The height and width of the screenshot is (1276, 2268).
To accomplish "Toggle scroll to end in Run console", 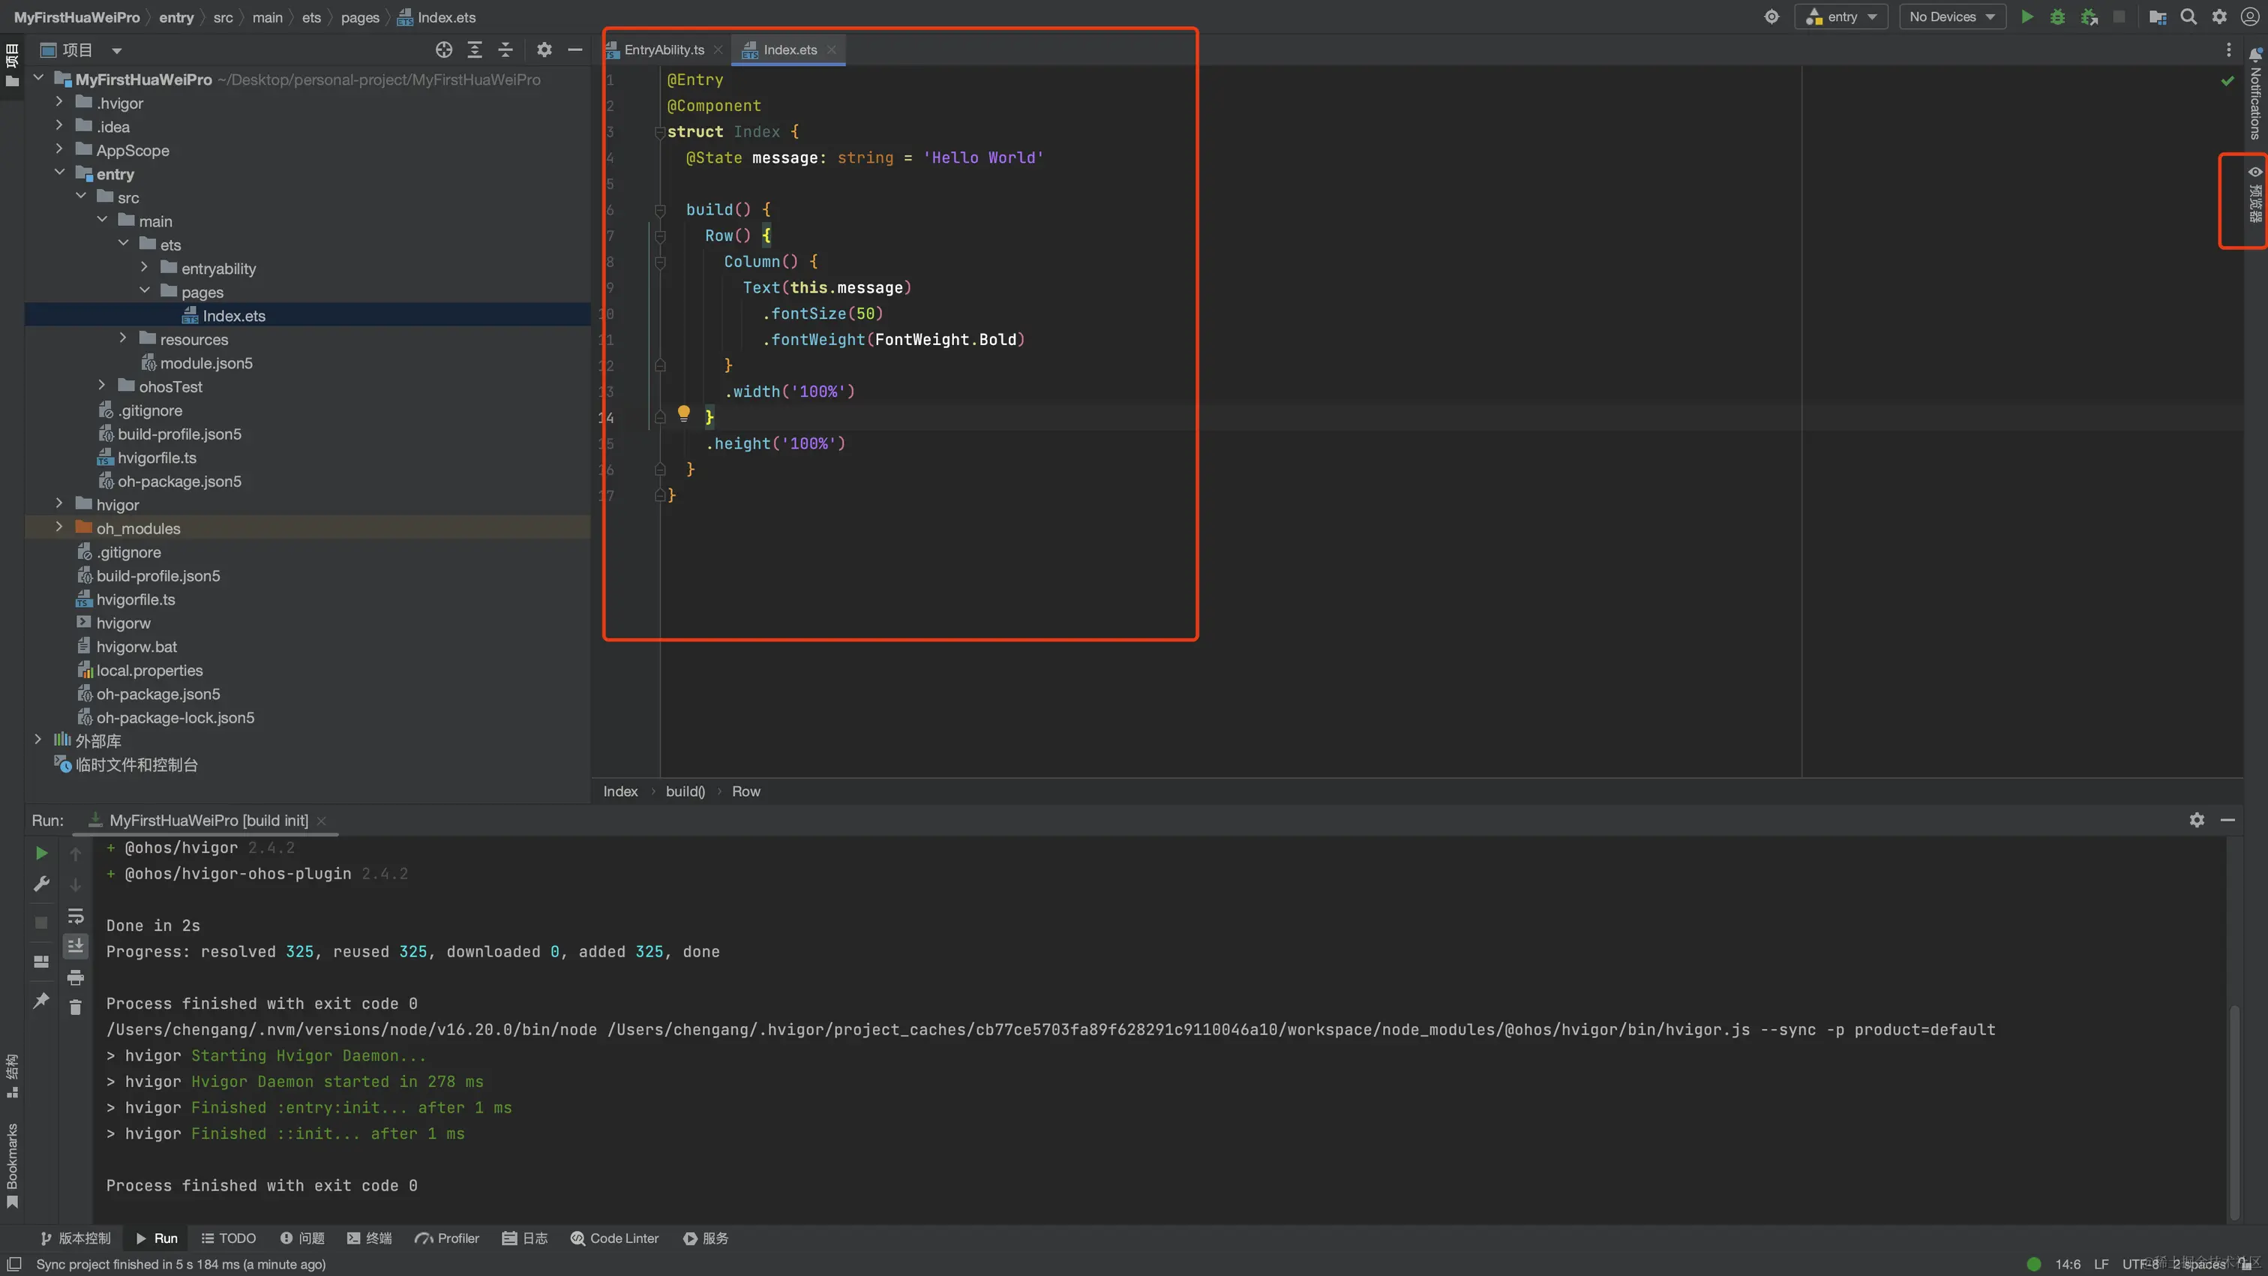I will [76, 946].
